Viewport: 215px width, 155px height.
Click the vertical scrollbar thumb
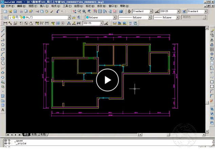click(x=207, y=103)
